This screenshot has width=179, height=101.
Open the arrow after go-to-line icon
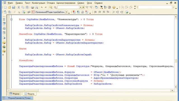click(130, 13)
